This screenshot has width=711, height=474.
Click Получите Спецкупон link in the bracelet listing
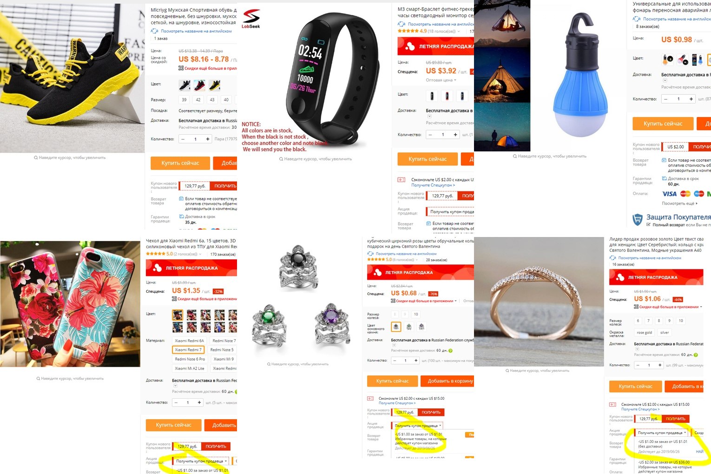(x=433, y=185)
